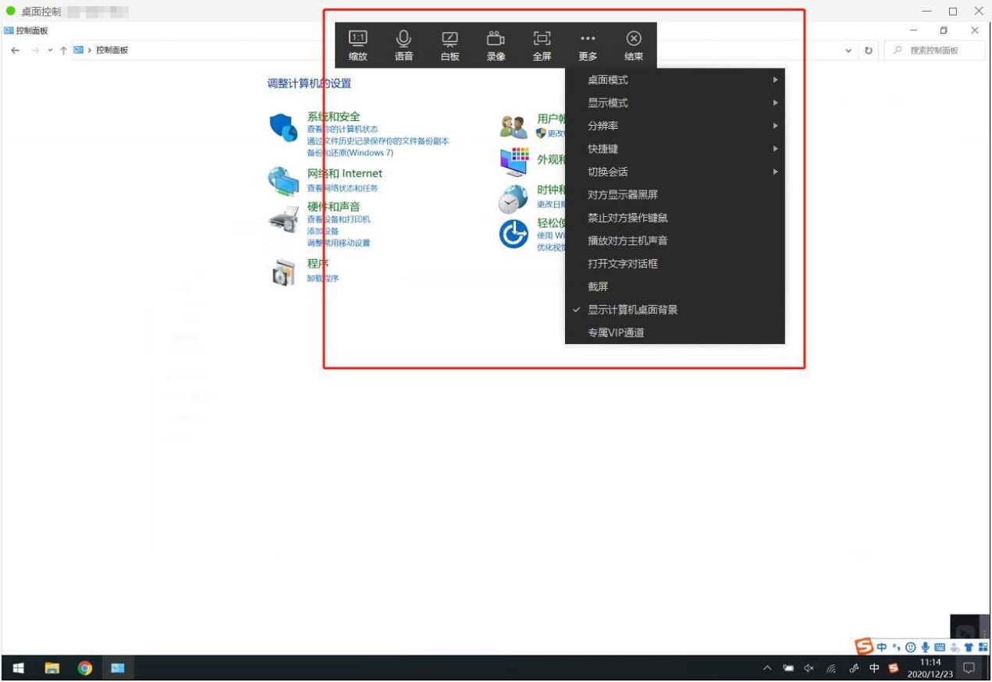Click the 更多 three-dots icon
The width and height of the screenshot is (992, 682).
pyautogui.click(x=588, y=38)
